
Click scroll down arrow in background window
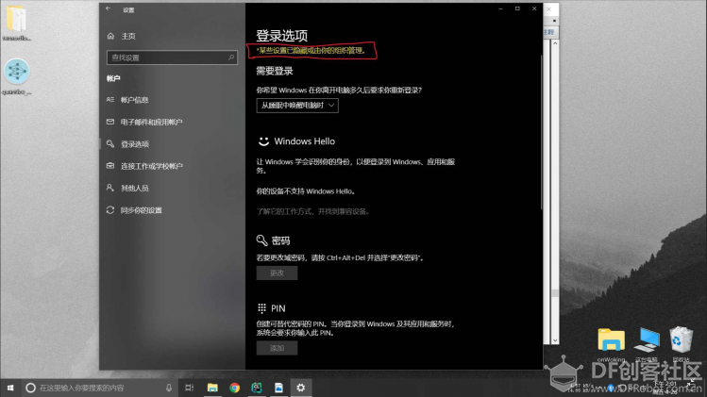click(x=555, y=340)
